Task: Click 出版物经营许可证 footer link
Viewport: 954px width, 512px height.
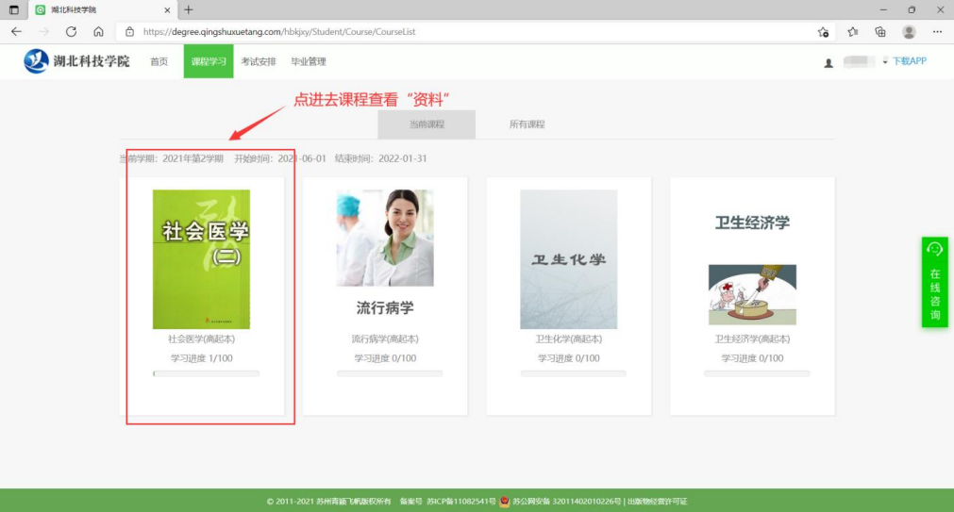Action: tap(657, 502)
